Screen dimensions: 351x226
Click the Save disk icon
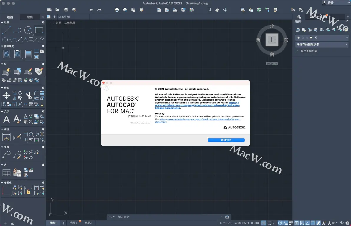66,10
